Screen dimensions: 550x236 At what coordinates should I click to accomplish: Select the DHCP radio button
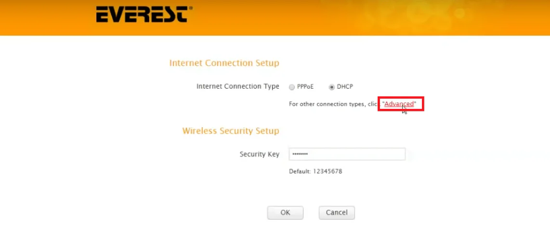[x=332, y=87]
